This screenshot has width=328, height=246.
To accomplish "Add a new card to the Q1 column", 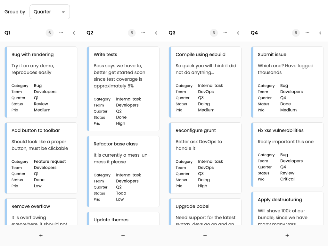I will click(x=41, y=235).
